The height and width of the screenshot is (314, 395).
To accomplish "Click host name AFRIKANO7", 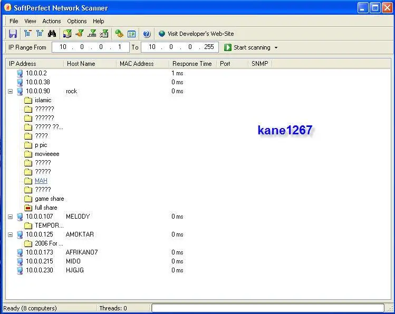I will point(82,252).
